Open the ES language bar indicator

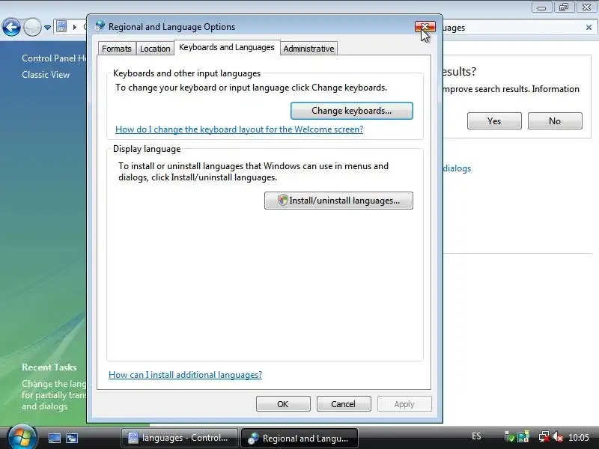click(x=476, y=436)
